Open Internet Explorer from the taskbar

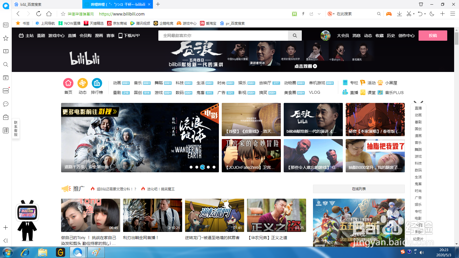25,252
